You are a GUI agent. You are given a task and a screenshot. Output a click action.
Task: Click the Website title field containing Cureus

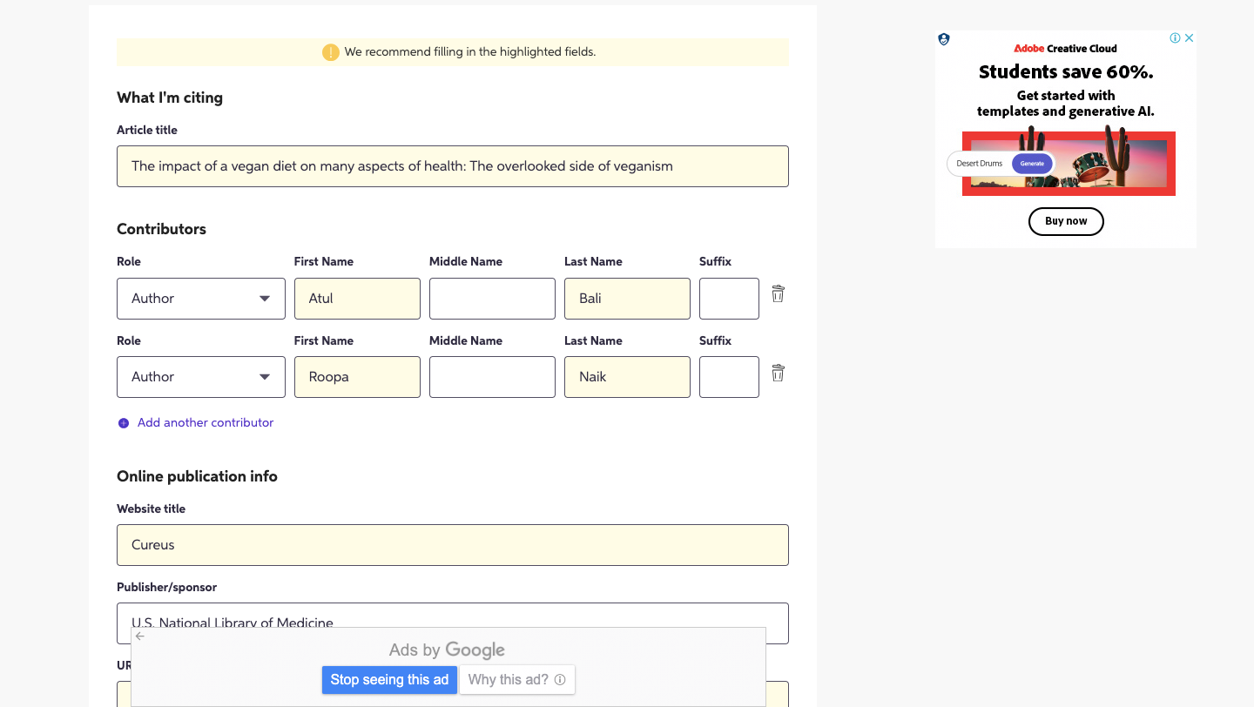click(453, 545)
